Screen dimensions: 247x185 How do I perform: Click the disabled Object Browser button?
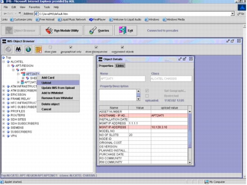(20, 31)
